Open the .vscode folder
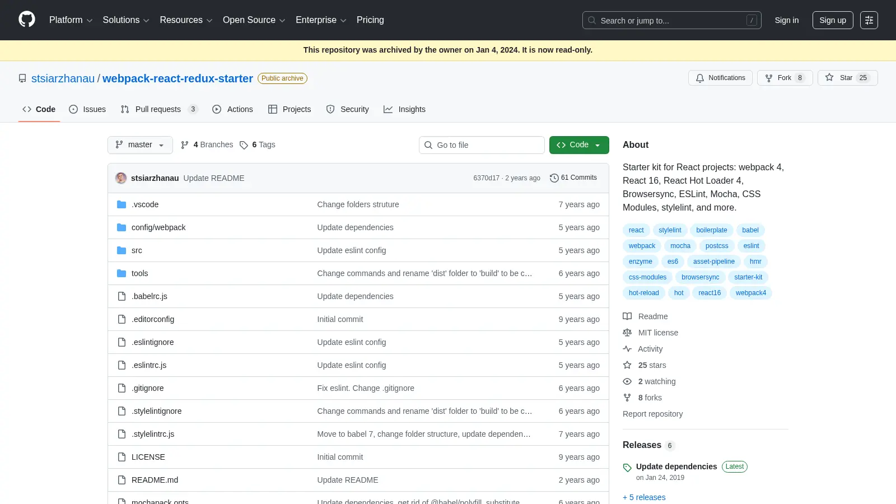Image resolution: width=896 pixels, height=504 pixels. [x=145, y=204]
